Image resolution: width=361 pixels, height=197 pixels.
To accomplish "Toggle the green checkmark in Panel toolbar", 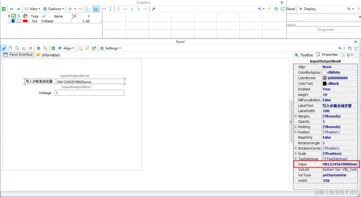I will [53, 48].
